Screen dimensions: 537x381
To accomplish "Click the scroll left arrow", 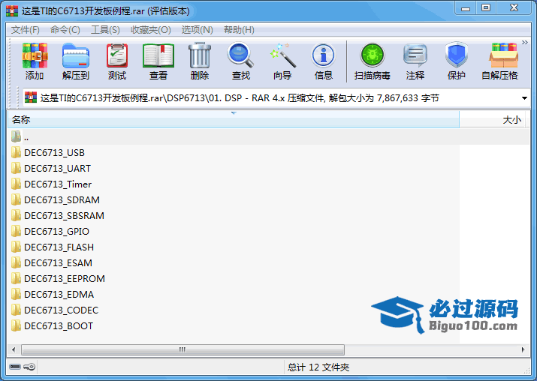I will tap(14, 349).
